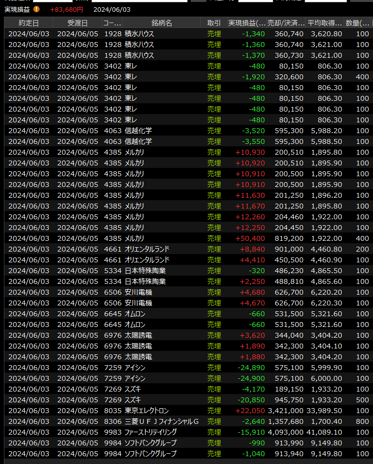Click the メルカリ row with +50,400 profit
The width and height of the screenshot is (373, 464).
click(161, 238)
